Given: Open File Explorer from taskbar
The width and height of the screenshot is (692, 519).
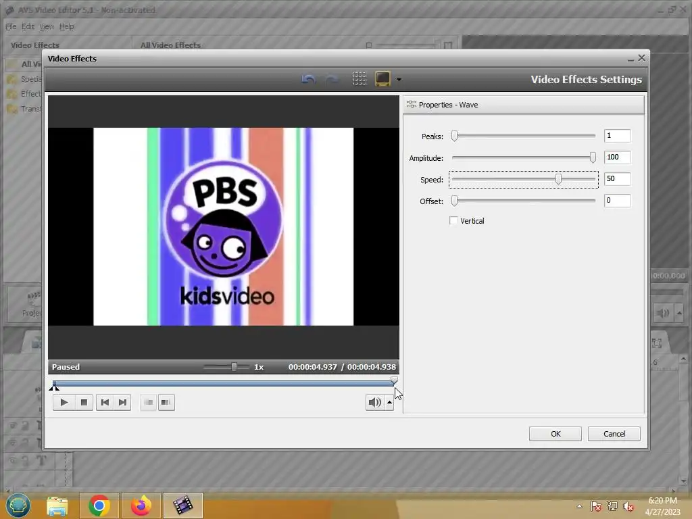Looking at the screenshot, I should pyautogui.click(x=57, y=505).
